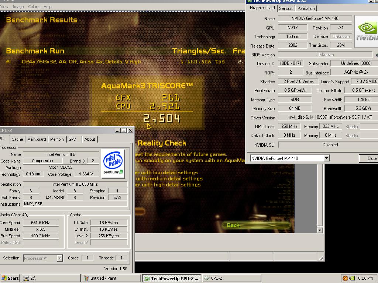Click the Instructions MMX, SSE field
The height and width of the screenshot is (283, 378).
[x=75, y=204]
